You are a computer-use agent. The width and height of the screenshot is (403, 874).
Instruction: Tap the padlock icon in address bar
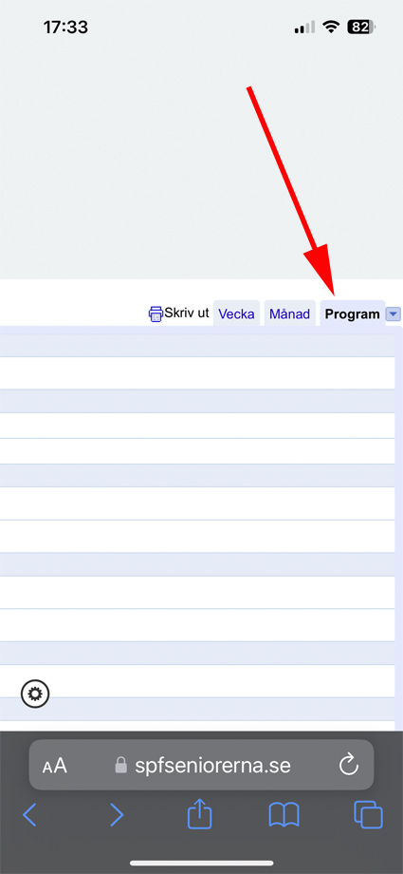tap(120, 765)
